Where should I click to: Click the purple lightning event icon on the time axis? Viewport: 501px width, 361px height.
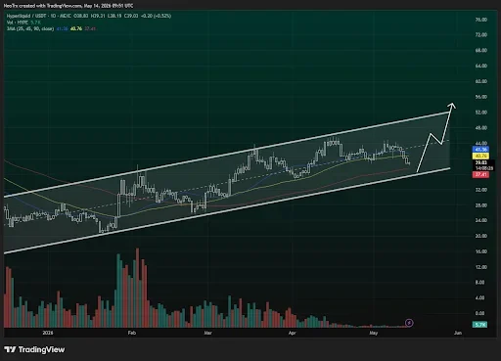[409, 323]
